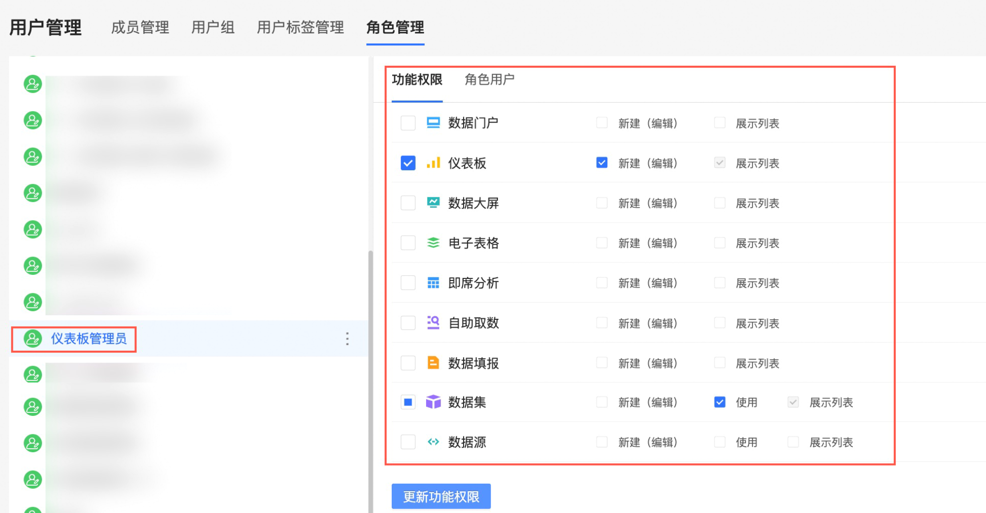Click role icon beside 仪表板管理员
Viewport: 986px width, 513px height.
click(x=33, y=339)
